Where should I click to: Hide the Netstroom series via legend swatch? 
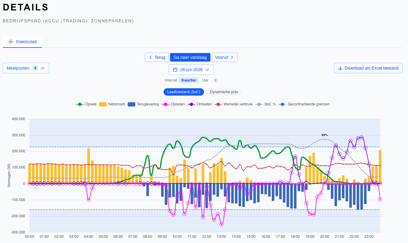pos(103,104)
